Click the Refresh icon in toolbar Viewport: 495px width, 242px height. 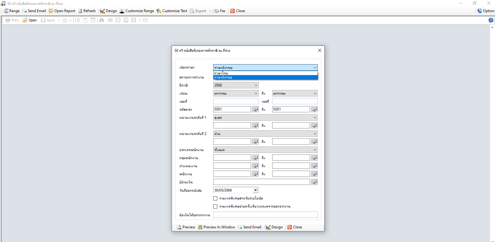(80, 11)
